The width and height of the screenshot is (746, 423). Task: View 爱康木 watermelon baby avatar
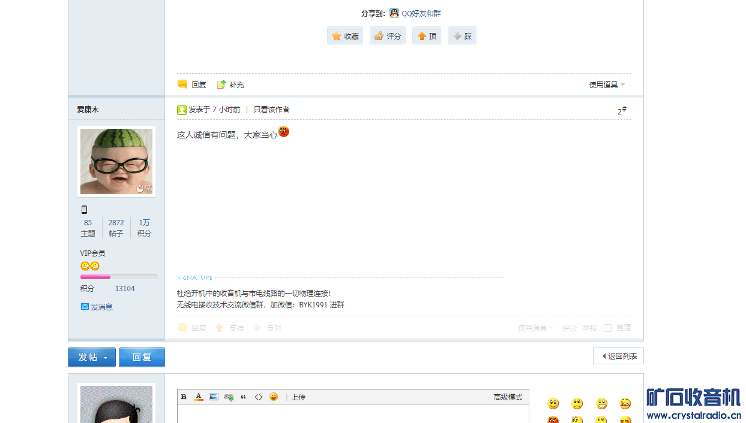pos(116,162)
